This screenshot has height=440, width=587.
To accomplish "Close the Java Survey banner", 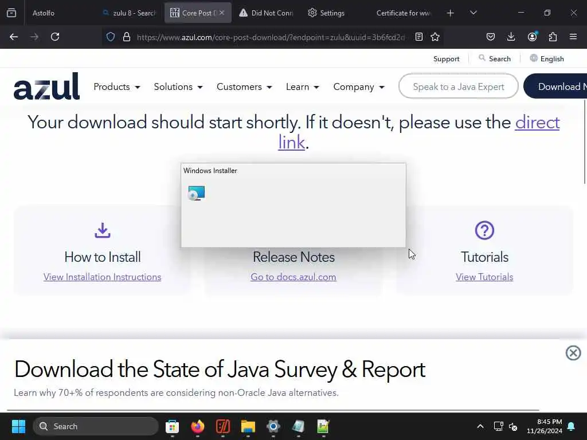I will [573, 353].
